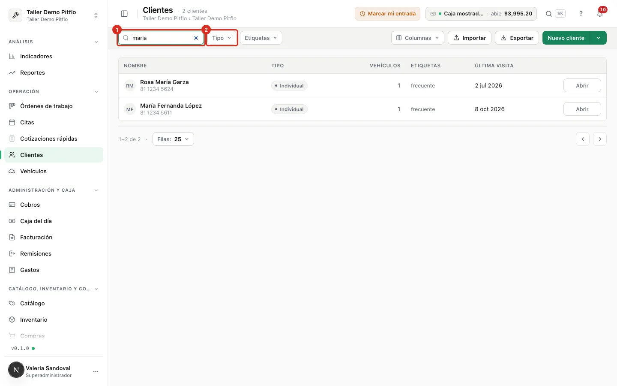Screen dimensions: 617x386
Task: Open the global search magnifier icon
Action: pyautogui.click(x=548, y=14)
